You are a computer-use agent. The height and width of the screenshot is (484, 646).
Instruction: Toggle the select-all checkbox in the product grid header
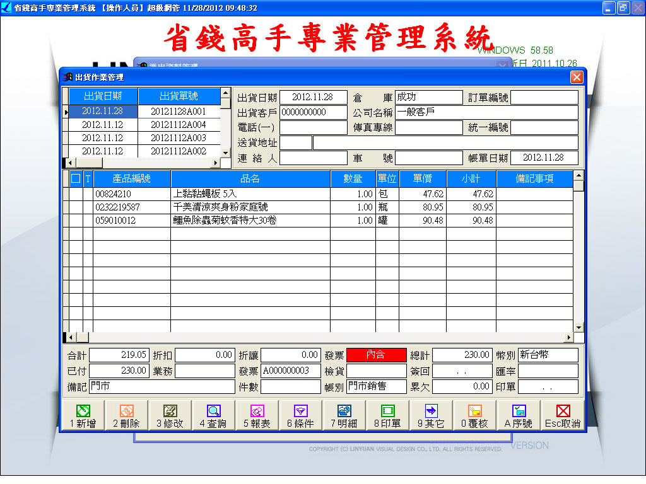76,178
